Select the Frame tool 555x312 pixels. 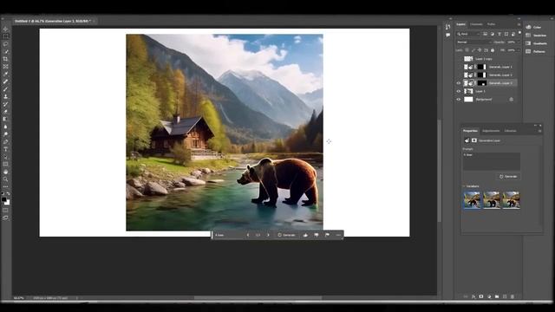click(5, 67)
